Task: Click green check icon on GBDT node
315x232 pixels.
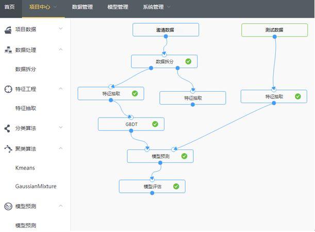Action: pos(155,124)
